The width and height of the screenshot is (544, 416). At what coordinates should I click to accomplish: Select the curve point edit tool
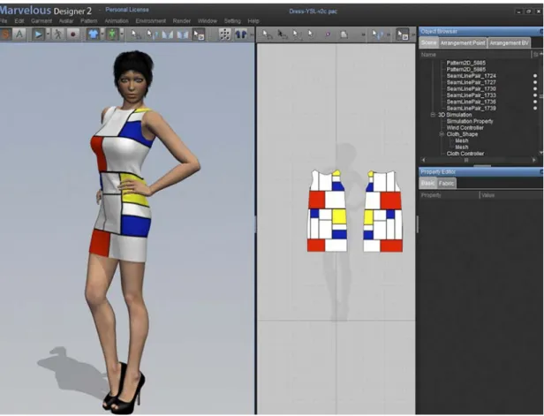297,34
